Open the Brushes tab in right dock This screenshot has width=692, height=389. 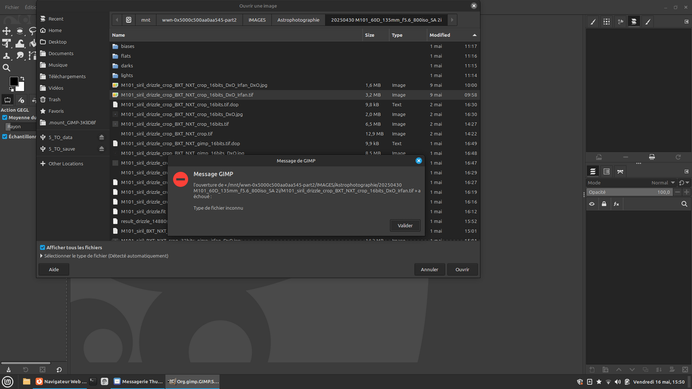coord(593,22)
